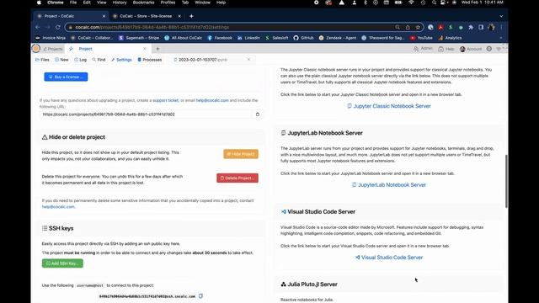This screenshot has width=539, height=303.
Task: Open the Facebook bookmark
Action: (x=220, y=38)
